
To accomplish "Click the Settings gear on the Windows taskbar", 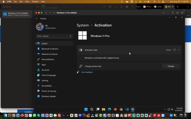I will [x=133, y=109].
